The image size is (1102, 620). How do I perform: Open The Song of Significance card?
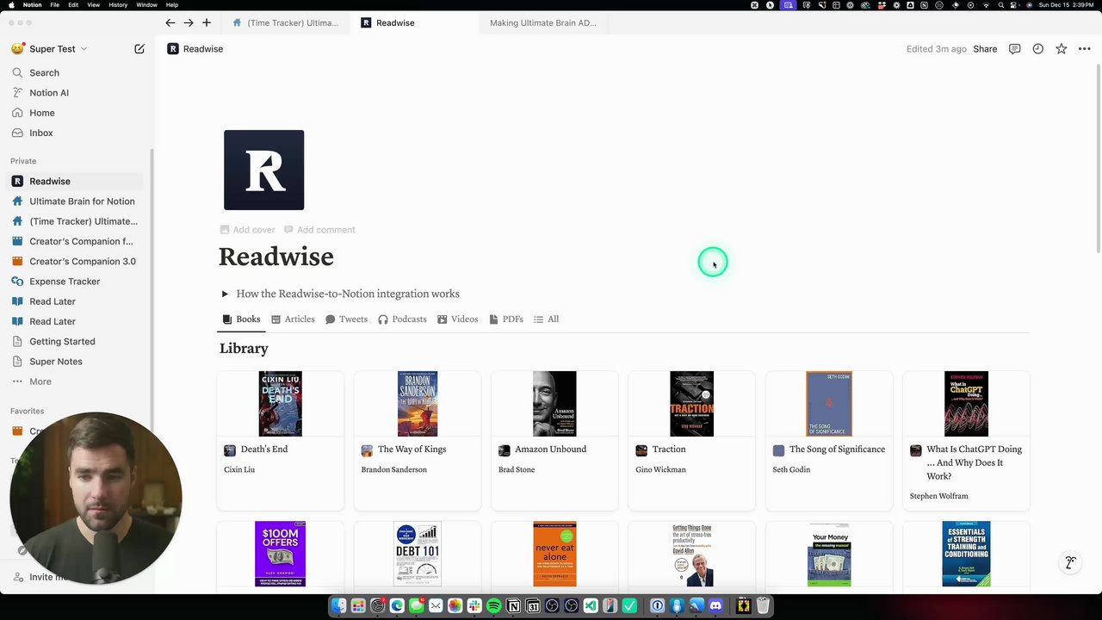coord(829,440)
